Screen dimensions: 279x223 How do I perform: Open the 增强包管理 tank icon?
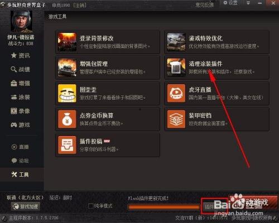pos(67,67)
